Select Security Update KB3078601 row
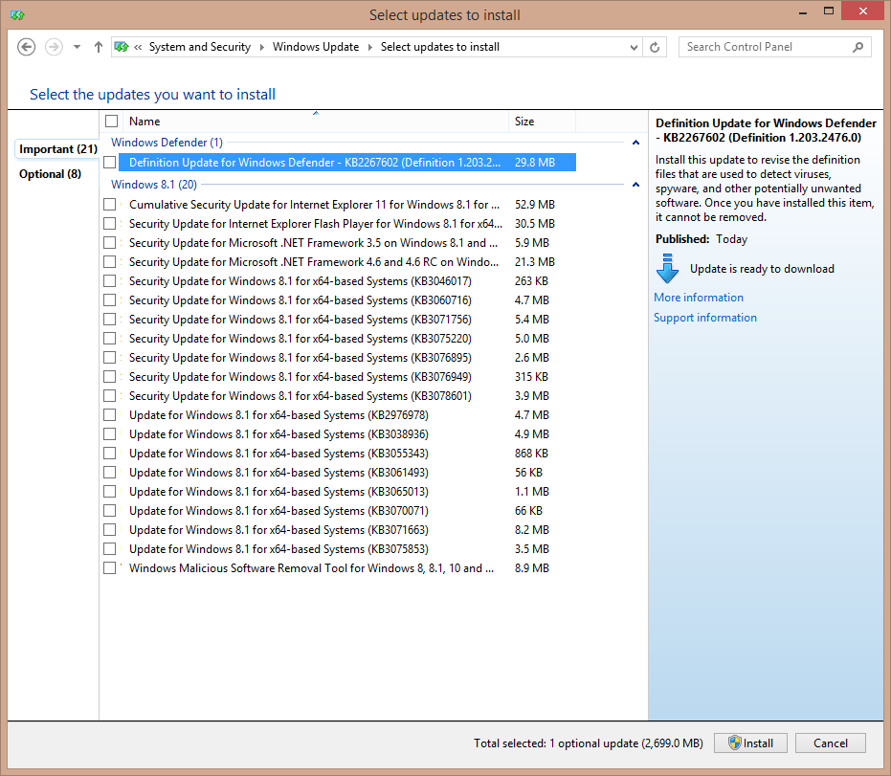Screen dimensions: 891x776 tap(347, 396)
